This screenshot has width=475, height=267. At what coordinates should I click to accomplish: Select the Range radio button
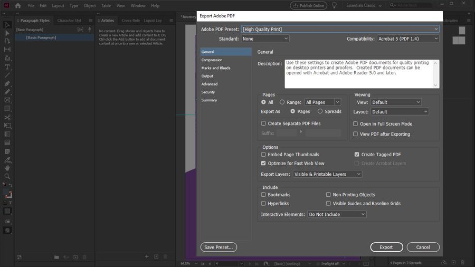click(282, 102)
